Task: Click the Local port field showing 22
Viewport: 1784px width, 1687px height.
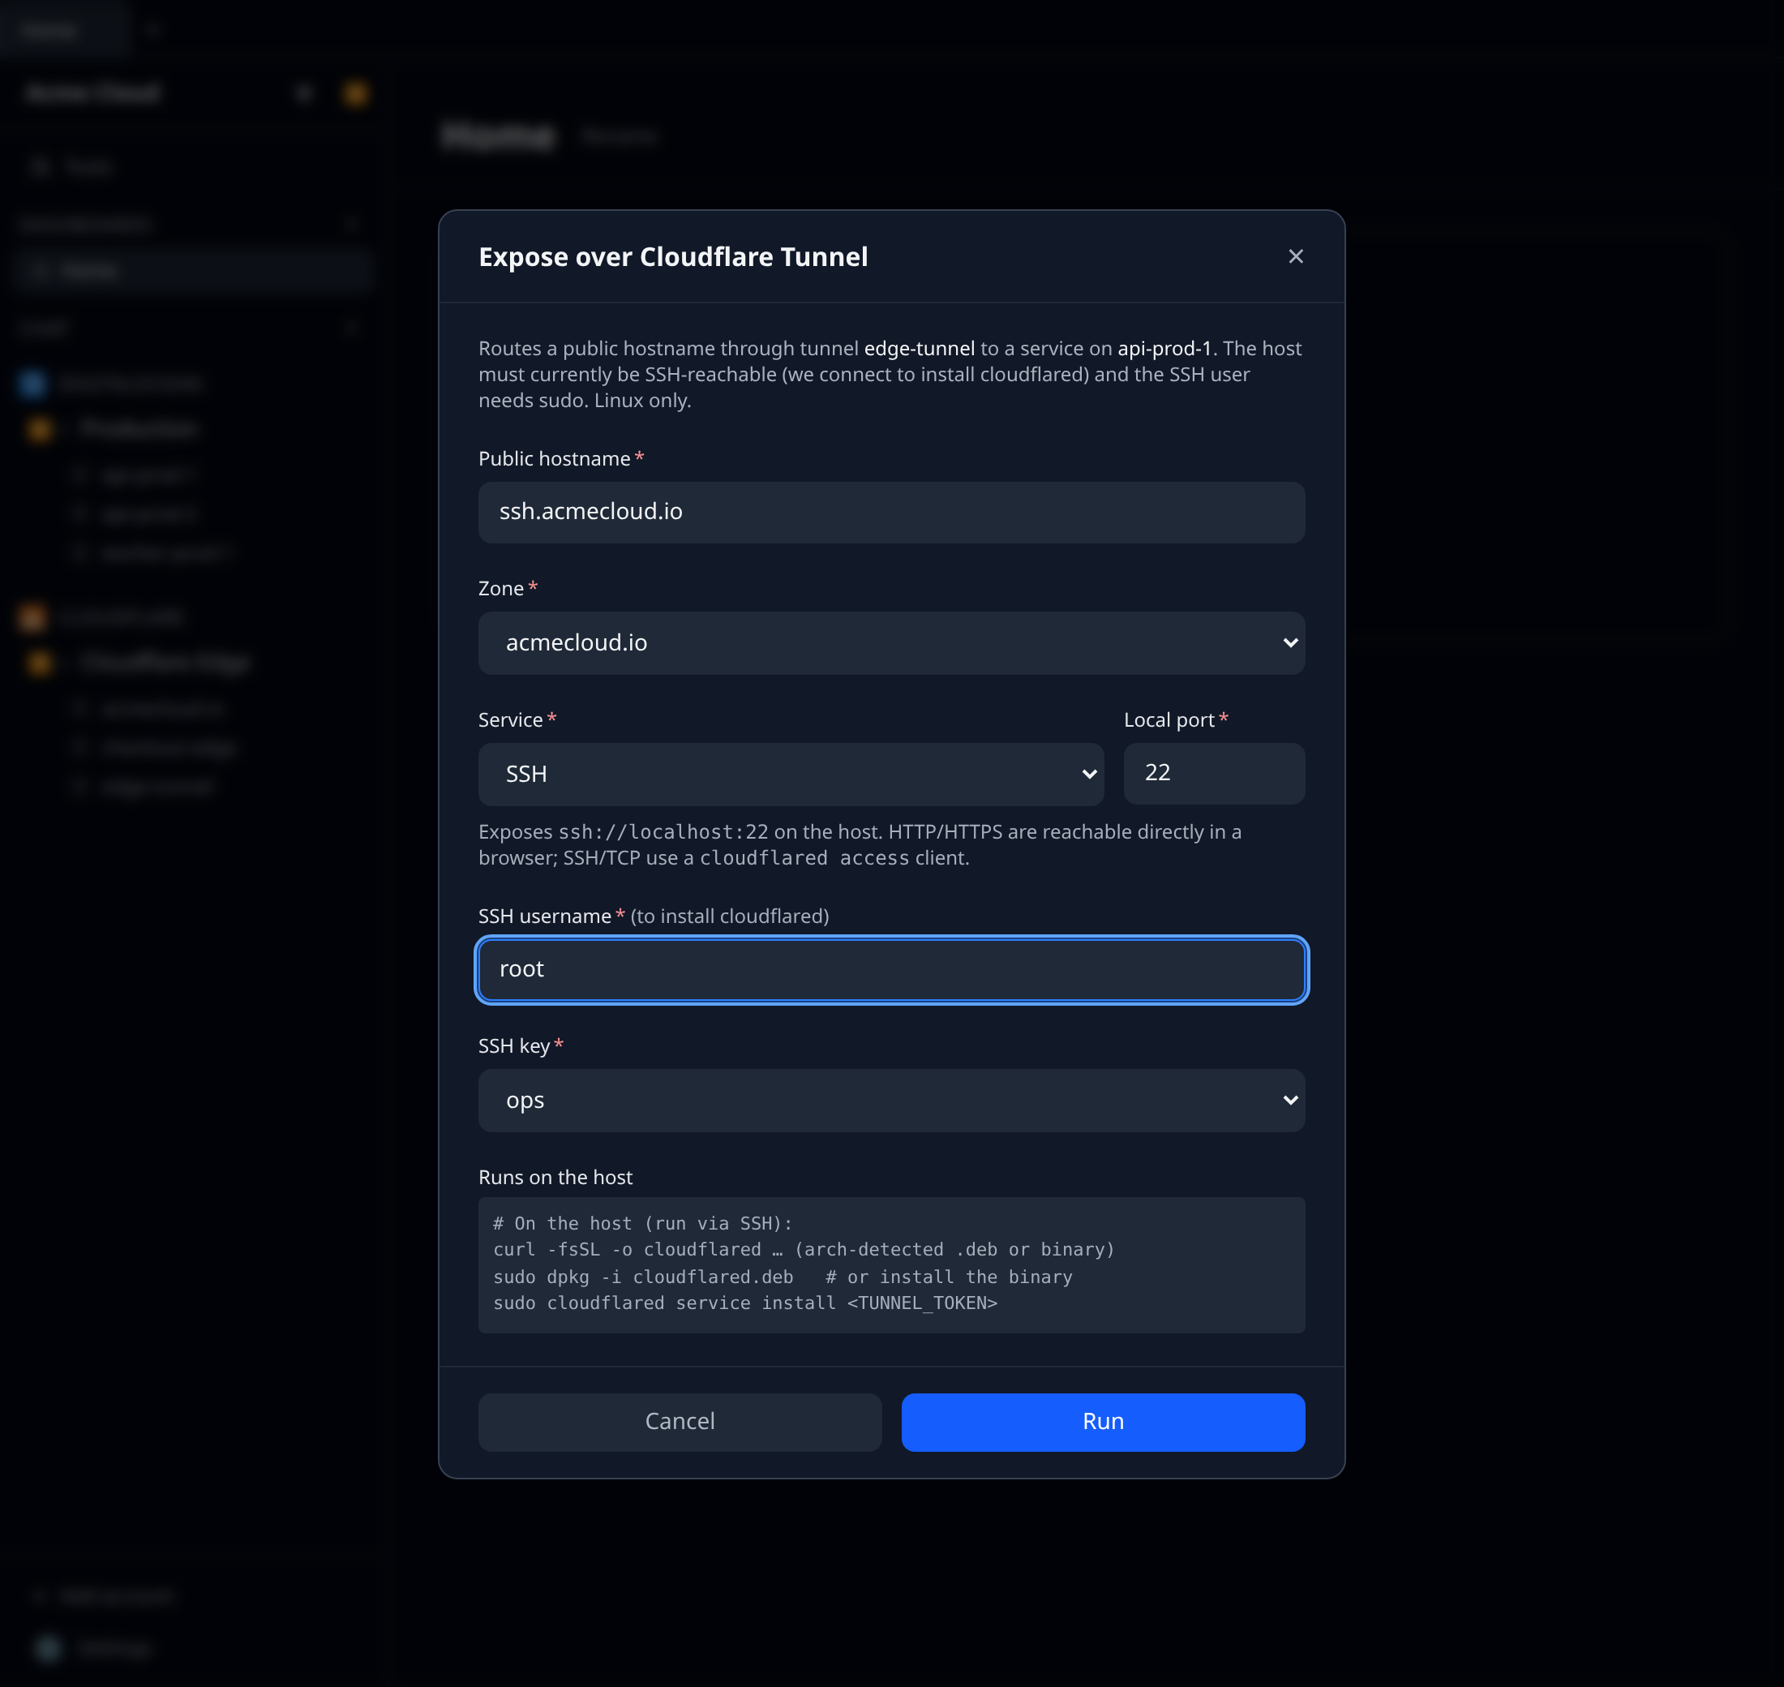Action: point(1214,772)
